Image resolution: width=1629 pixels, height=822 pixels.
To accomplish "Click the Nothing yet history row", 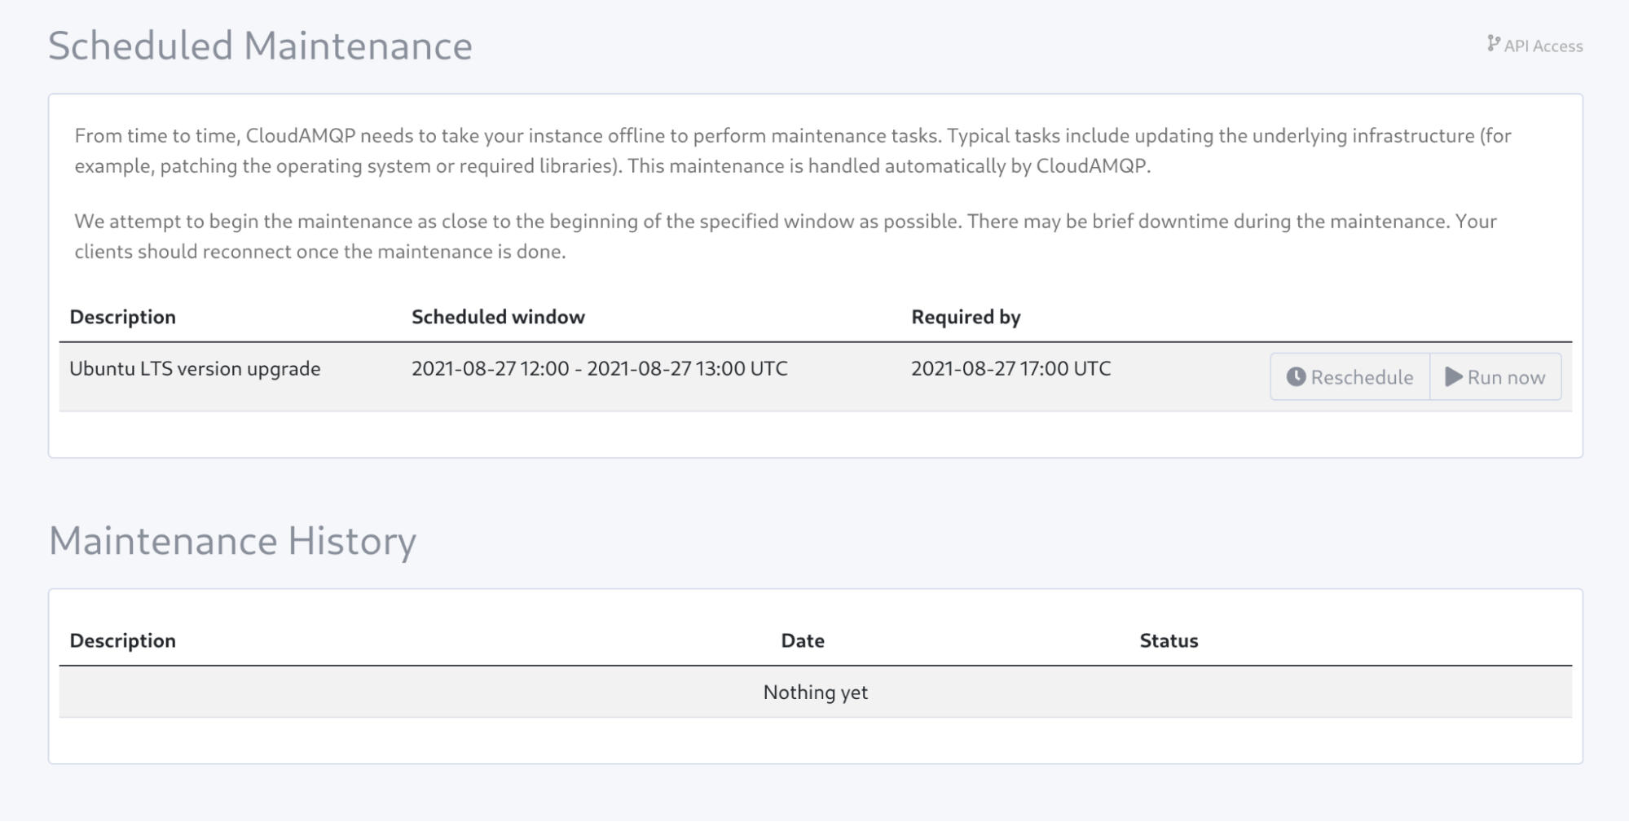I will click(815, 692).
